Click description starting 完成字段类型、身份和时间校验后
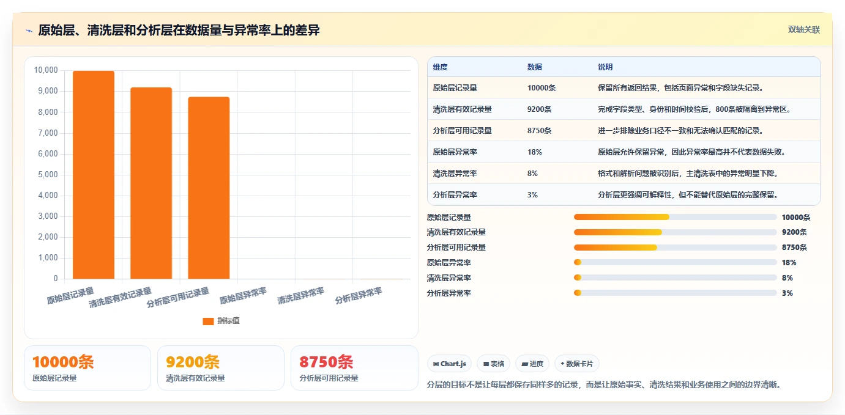 pos(695,109)
